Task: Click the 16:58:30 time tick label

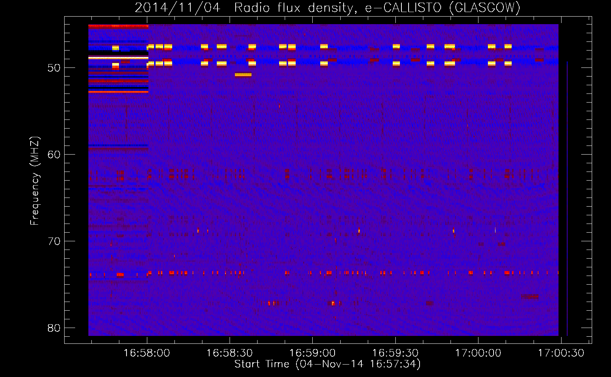Action: (x=230, y=353)
